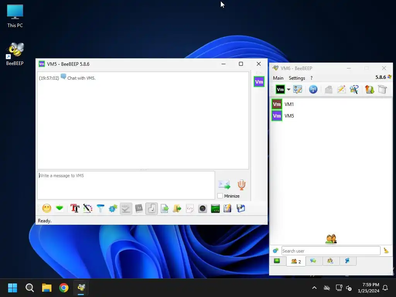The image size is (396, 297).
Task: Toggle the ABC spell checking button
Action: (x=126, y=208)
